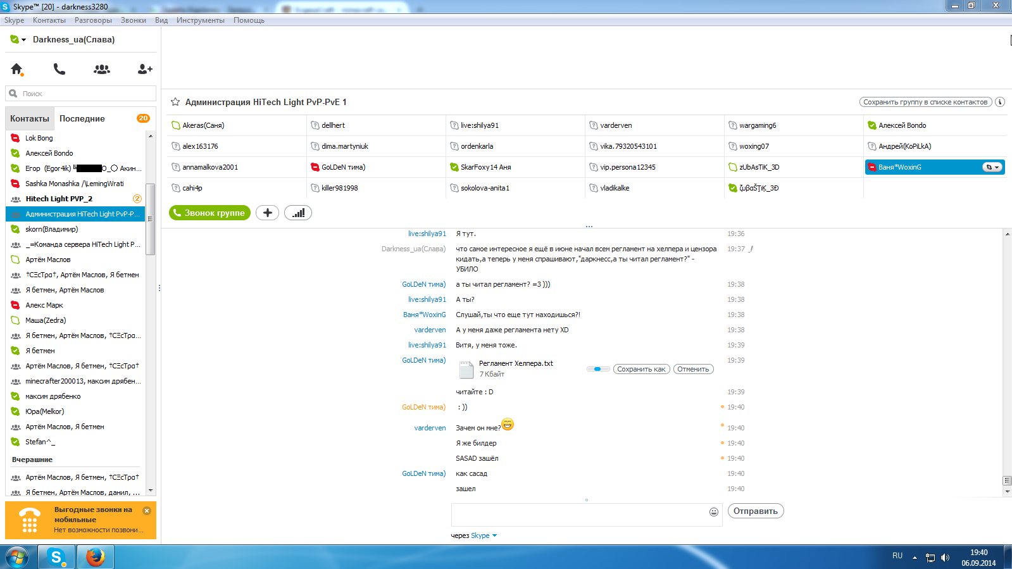This screenshot has width=1012, height=569.
Task: Add a new contact icon
Action: [145, 69]
